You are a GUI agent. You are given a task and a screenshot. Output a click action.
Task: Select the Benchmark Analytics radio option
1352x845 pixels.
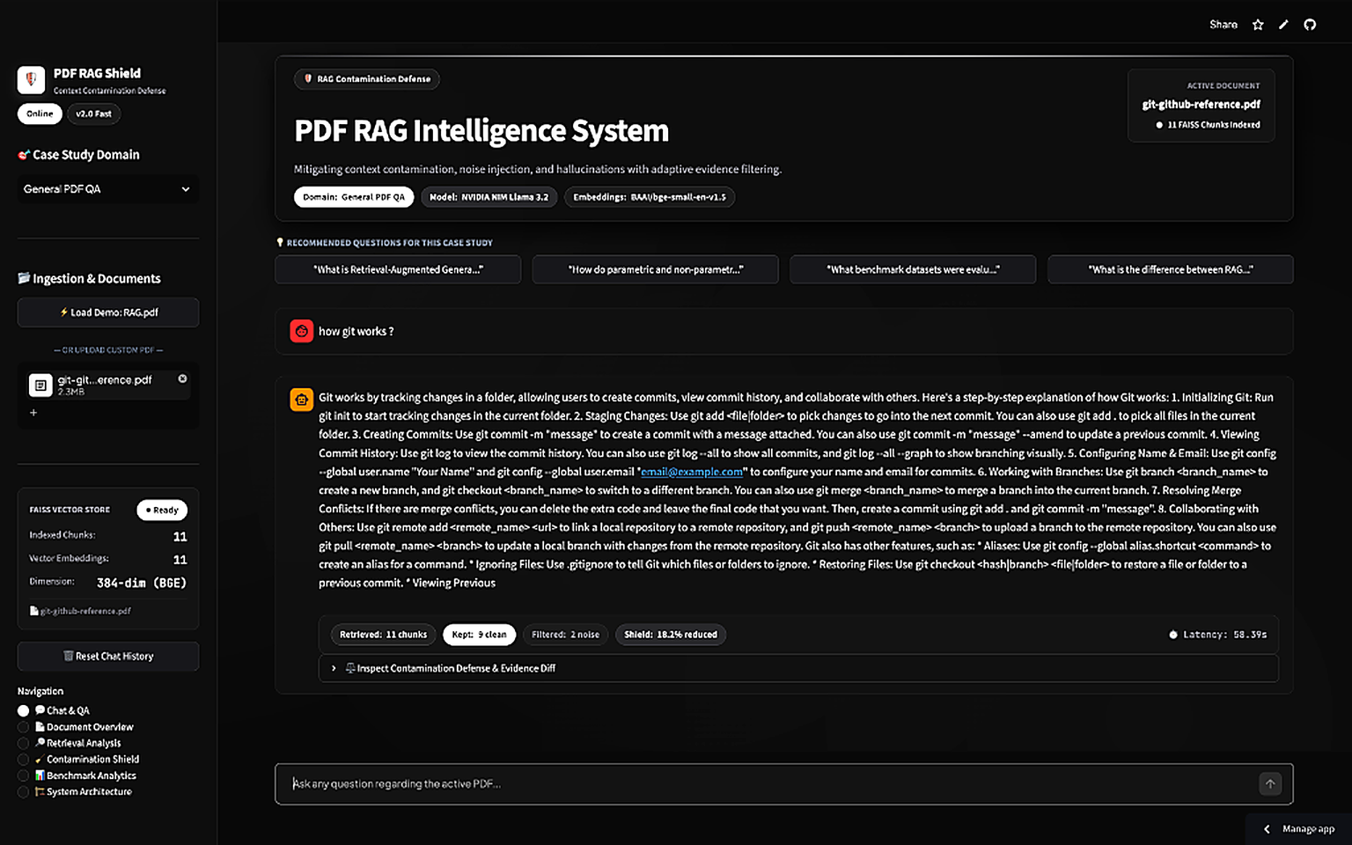77,775
